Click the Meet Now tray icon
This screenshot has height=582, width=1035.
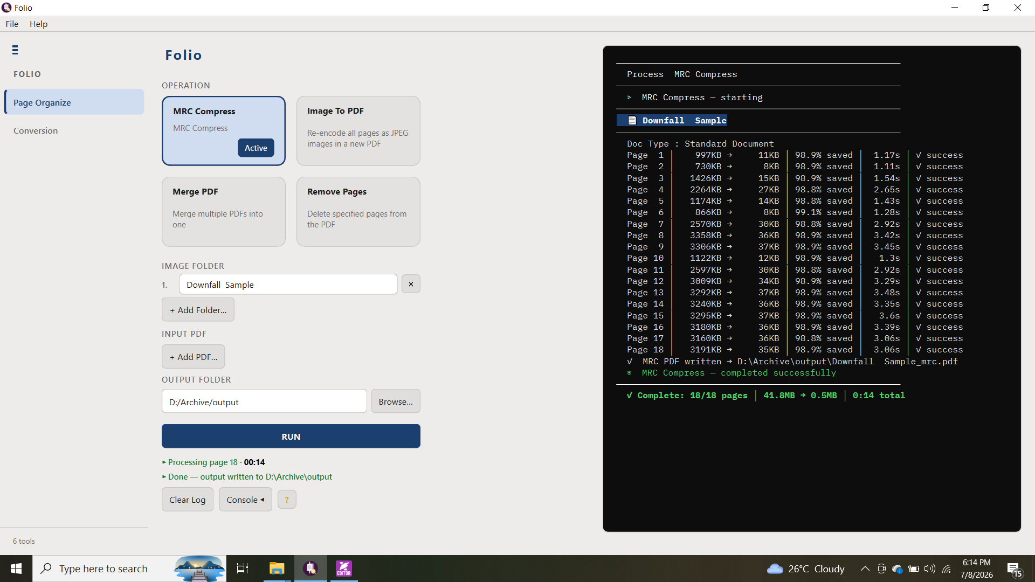tap(881, 569)
